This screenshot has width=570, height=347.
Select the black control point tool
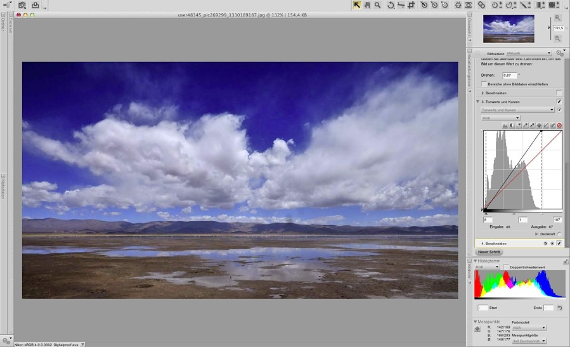click(x=424, y=5)
